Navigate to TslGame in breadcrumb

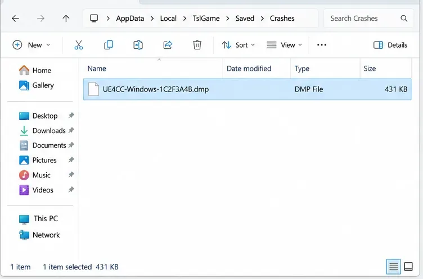[206, 19]
